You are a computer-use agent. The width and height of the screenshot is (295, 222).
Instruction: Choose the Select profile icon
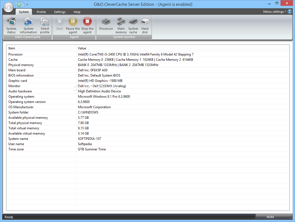click(x=45, y=26)
